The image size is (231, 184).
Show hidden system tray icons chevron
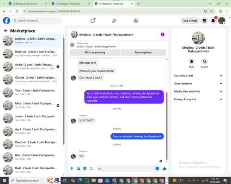pos(189,180)
